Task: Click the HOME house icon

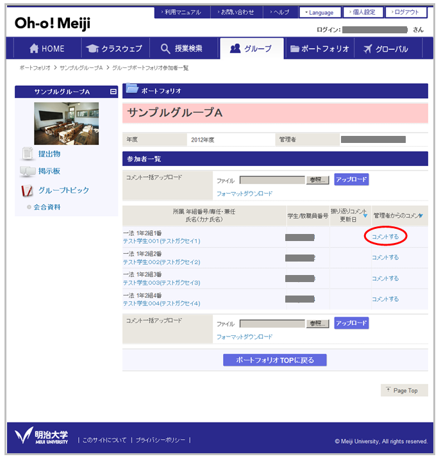Action: (34, 48)
